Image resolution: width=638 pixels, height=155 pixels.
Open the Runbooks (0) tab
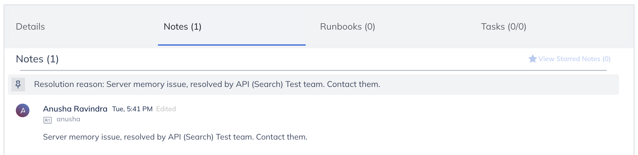point(347,27)
